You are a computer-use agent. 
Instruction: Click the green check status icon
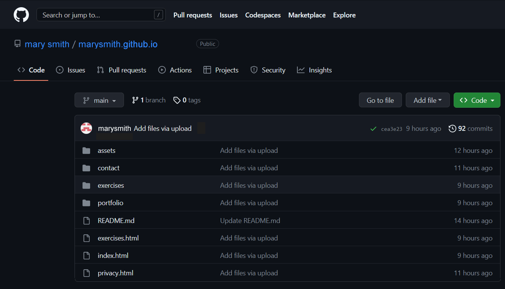pos(373,129)
